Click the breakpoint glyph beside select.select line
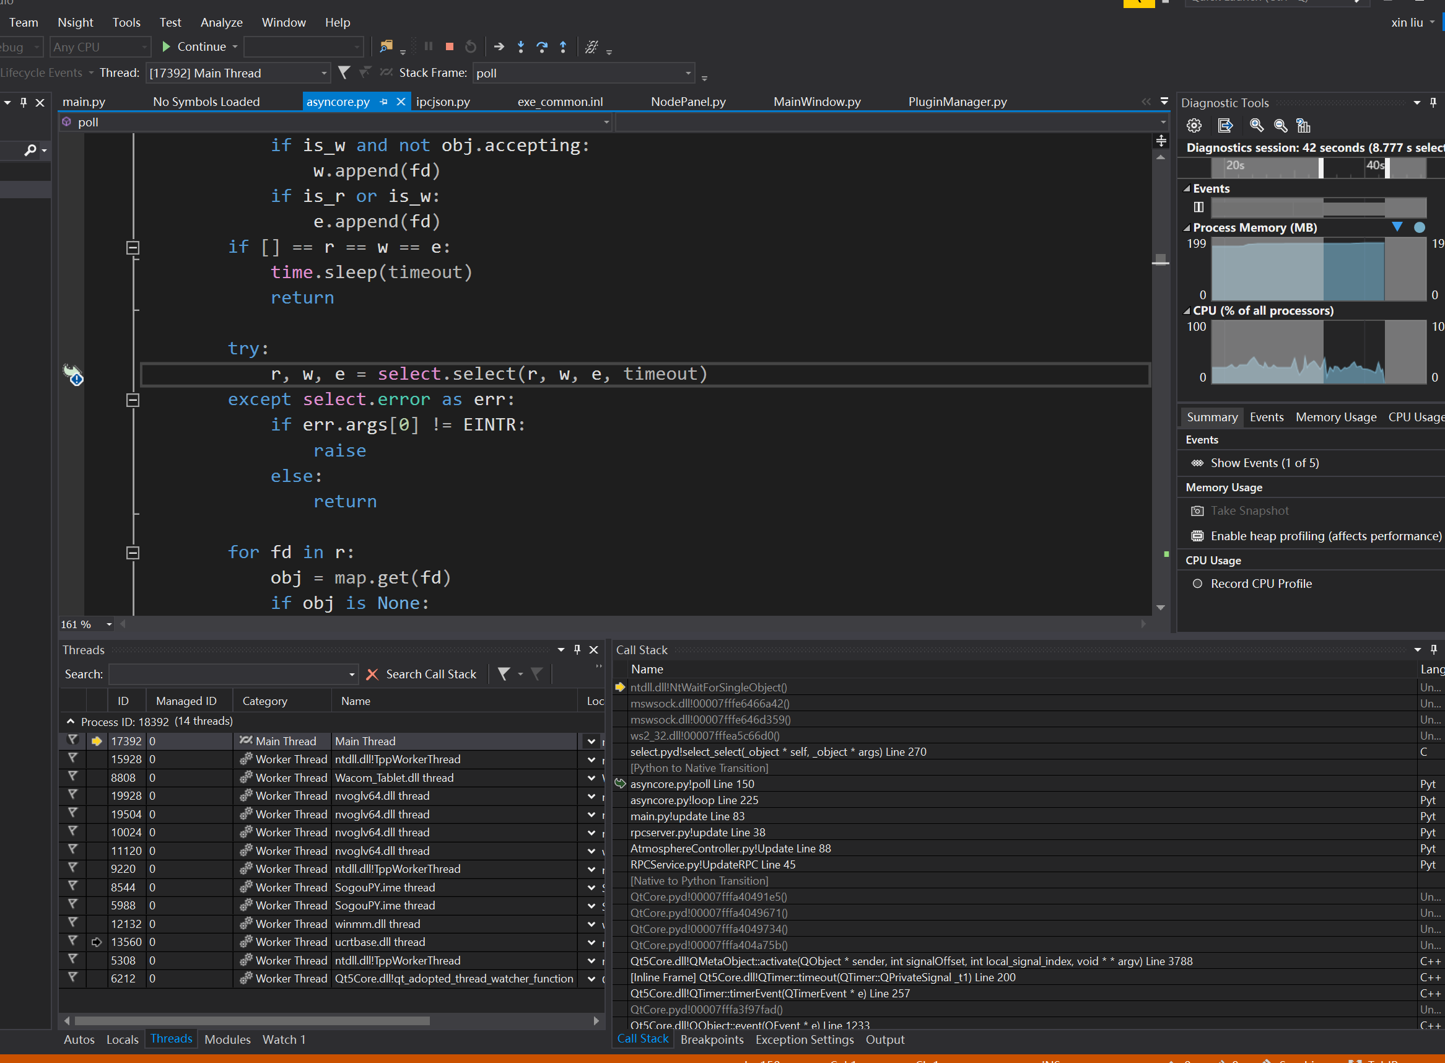1445x1063 pixels. pos(72,374)
